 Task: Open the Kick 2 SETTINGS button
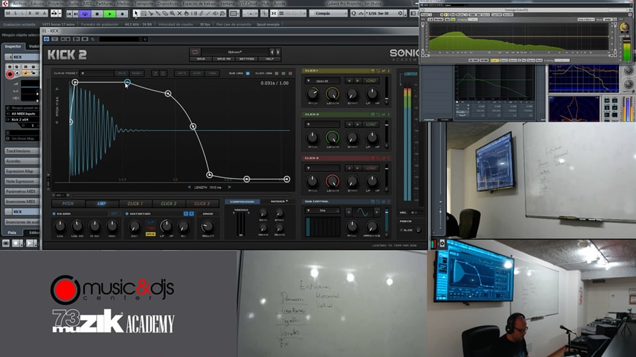click(x=246, y=59)
